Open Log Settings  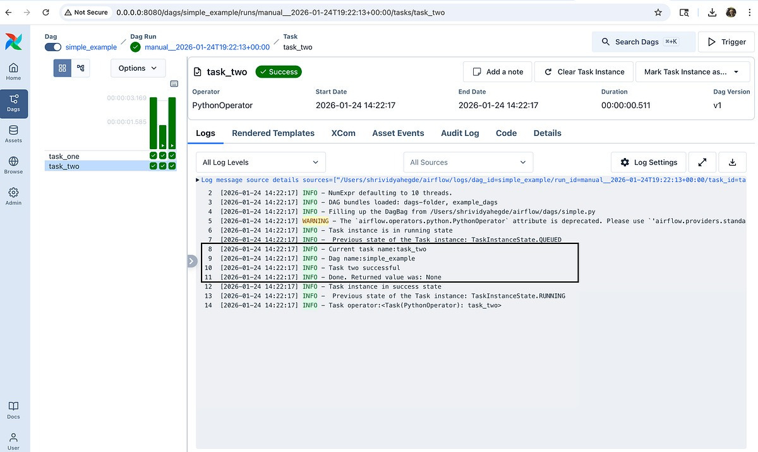point(649,162)
